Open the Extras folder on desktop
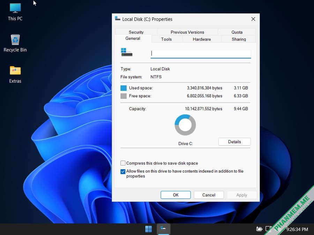 (x=15, y=75)
